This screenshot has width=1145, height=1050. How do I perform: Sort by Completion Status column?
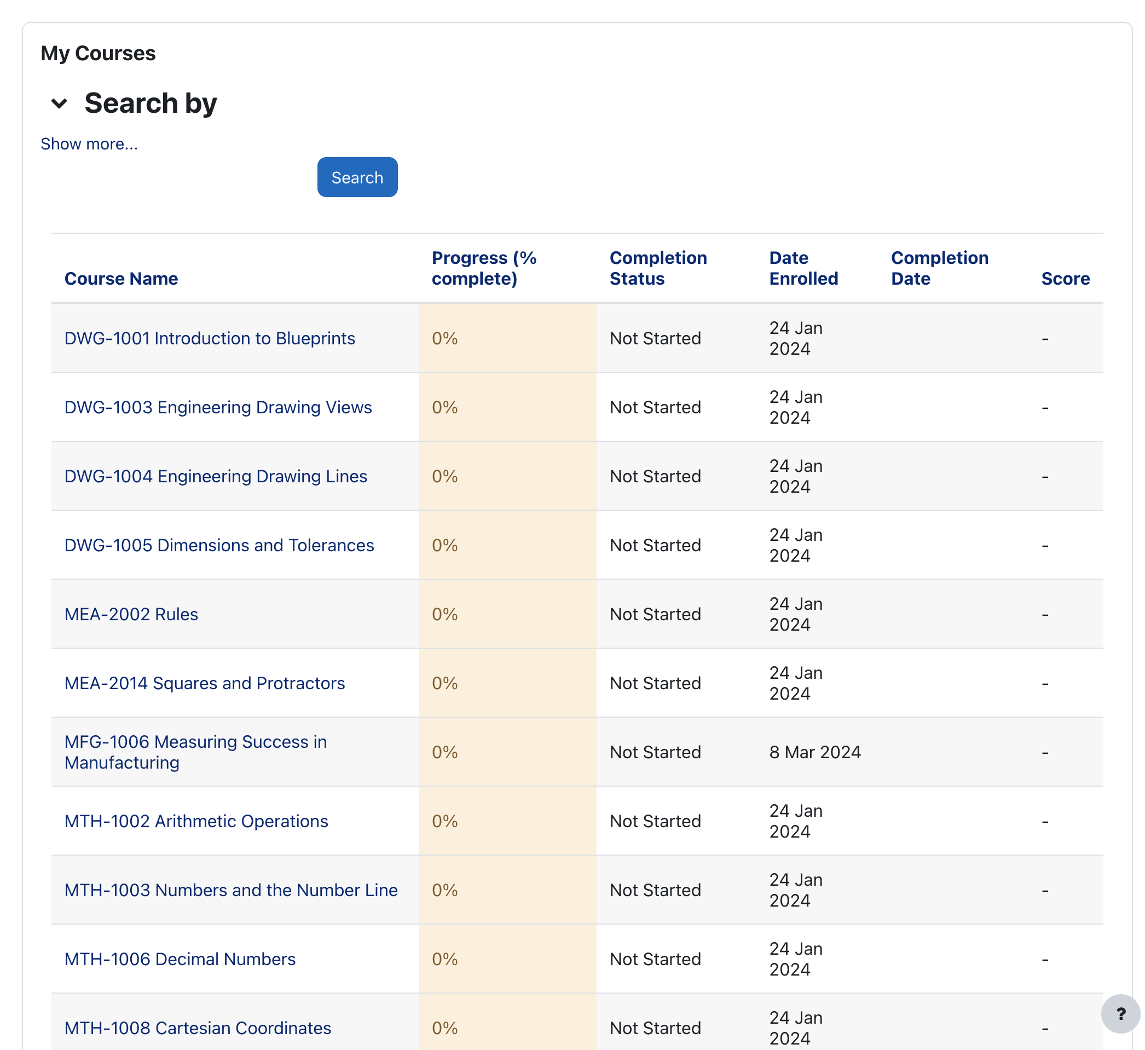[x=658, y=268]
